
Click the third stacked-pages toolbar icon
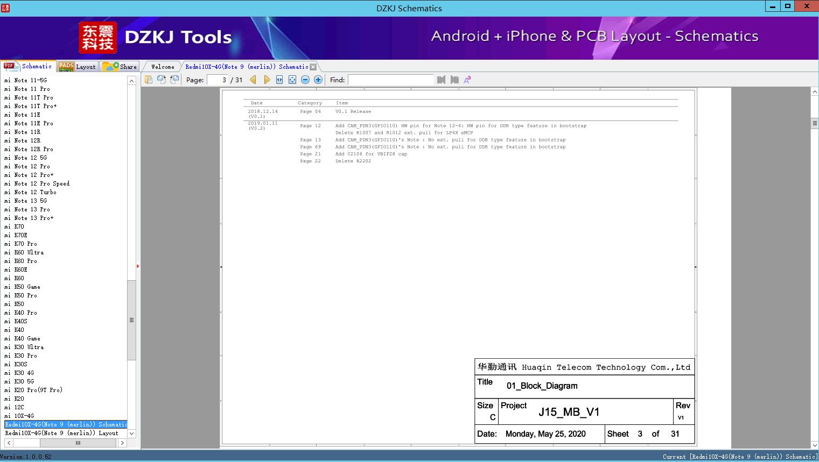[174, 80]
